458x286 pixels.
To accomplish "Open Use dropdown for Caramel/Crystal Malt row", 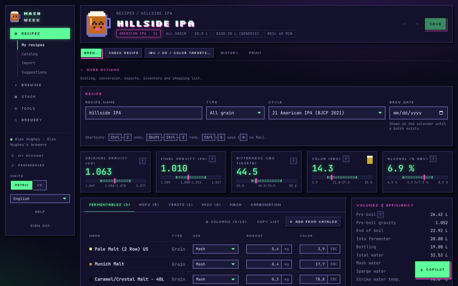I will click(x=215, y=279).
